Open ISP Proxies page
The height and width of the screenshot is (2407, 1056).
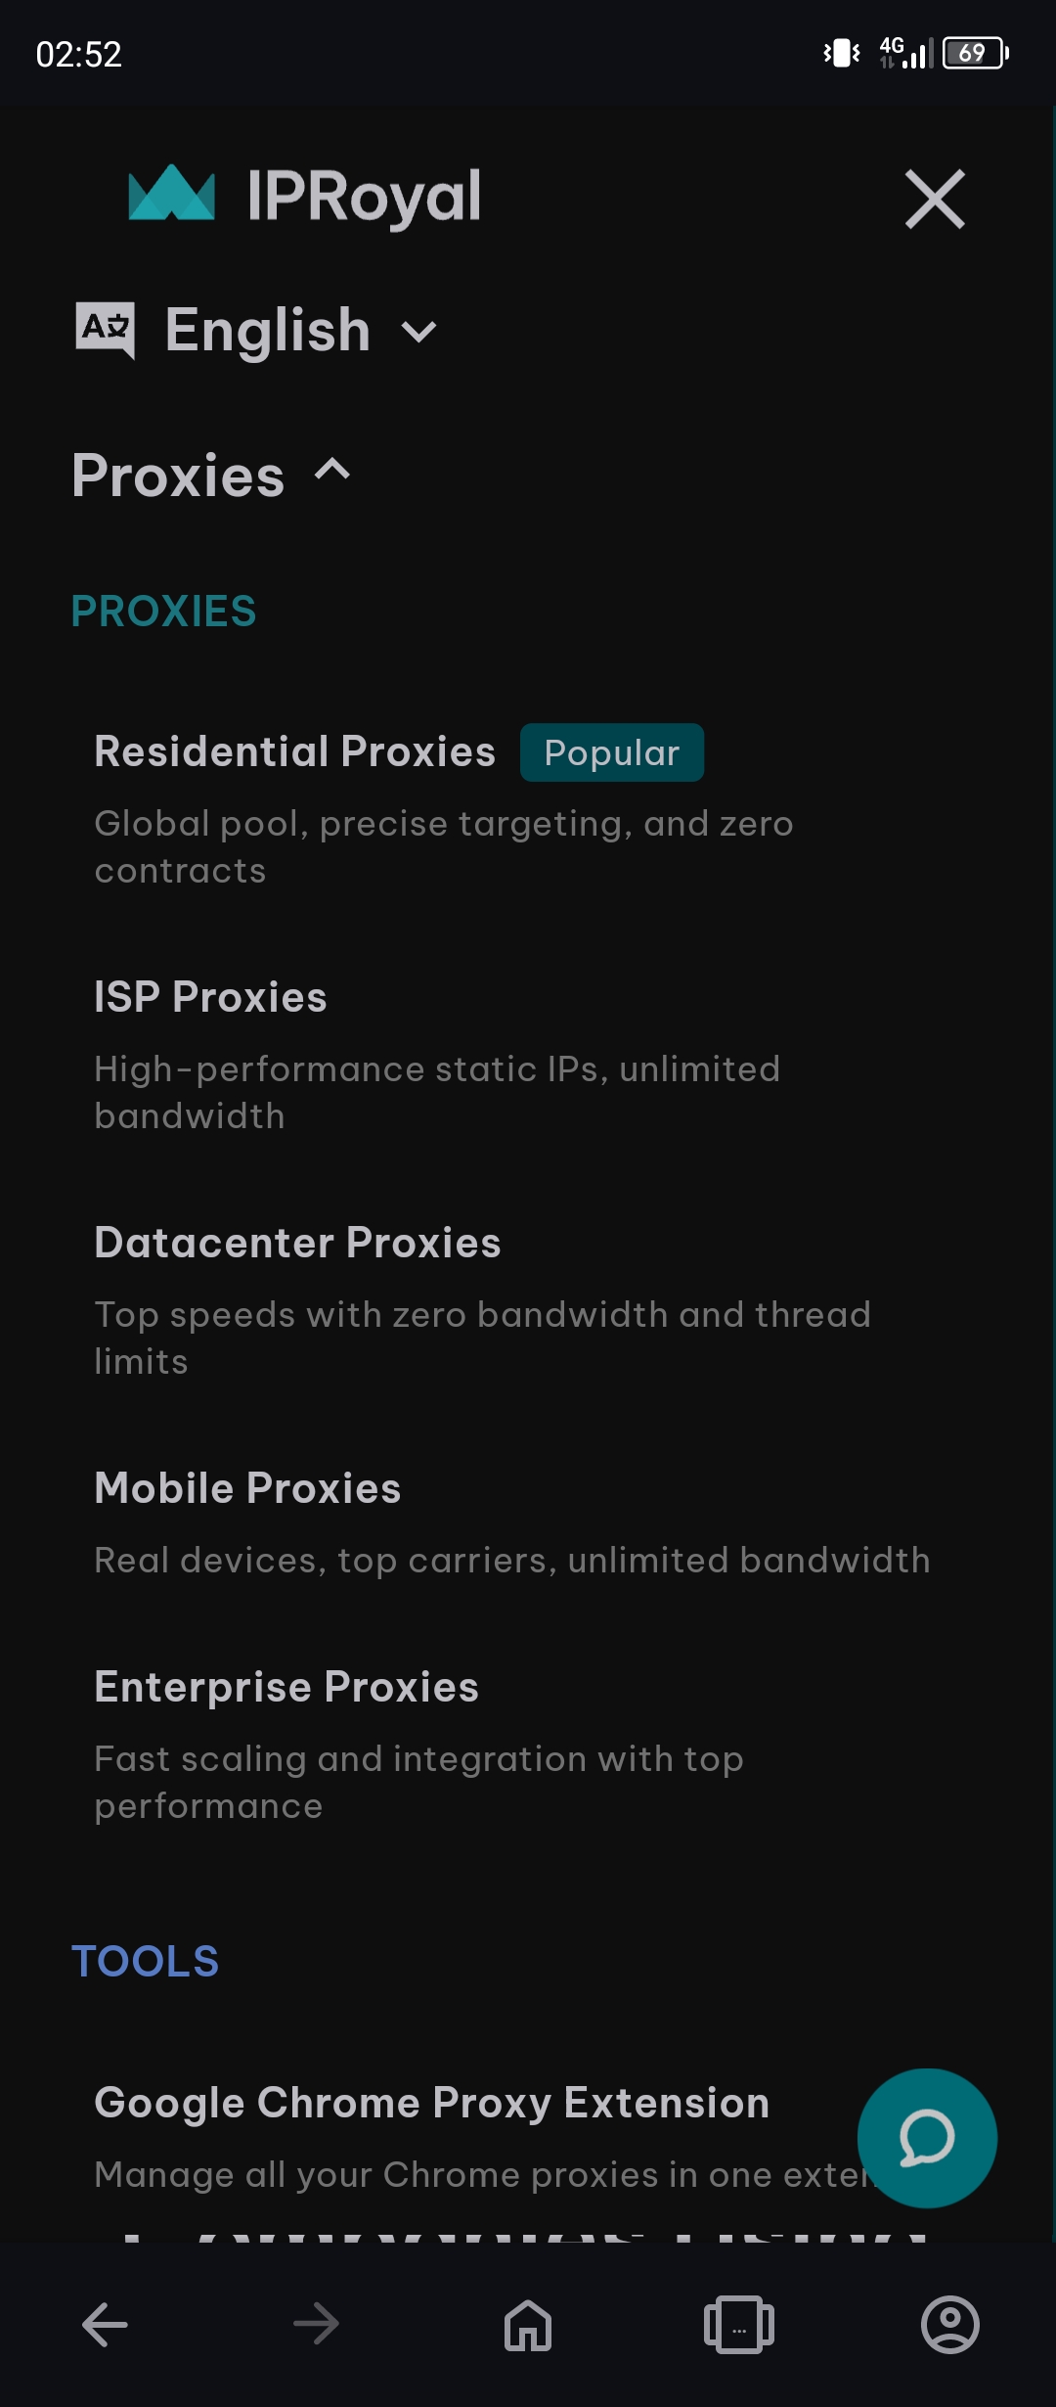coord(210,997)
